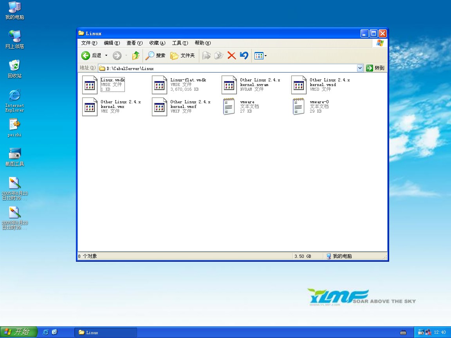Click the Back (后退) button
This screenshot has width=451, height=338.
(92, 56)
